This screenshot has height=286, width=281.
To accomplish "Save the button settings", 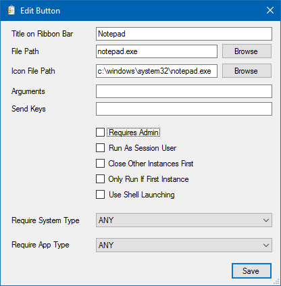I will [251, 270].
